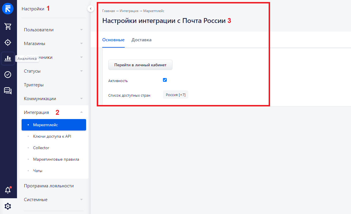Expand the Магазины dropdown arrow

[81, 44]
